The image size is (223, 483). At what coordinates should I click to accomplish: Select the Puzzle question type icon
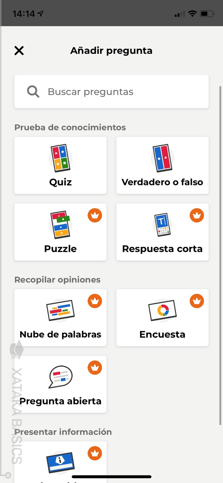60,225
